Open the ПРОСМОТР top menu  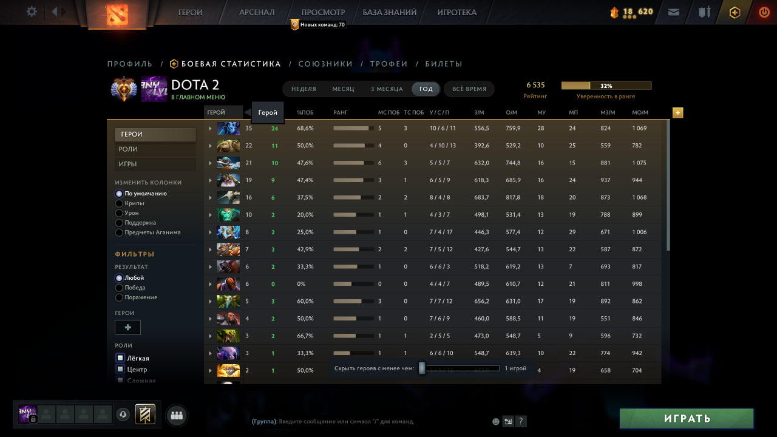tap(323, 12)
